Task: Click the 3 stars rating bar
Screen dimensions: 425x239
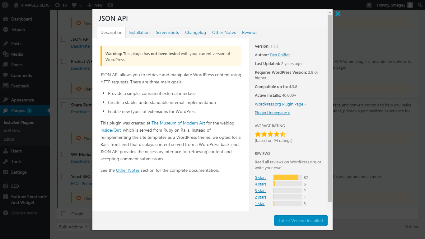Action: (288, 190)
